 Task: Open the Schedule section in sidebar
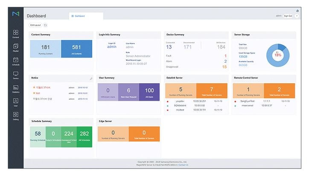pyautogui.click(x=16, y=61)
